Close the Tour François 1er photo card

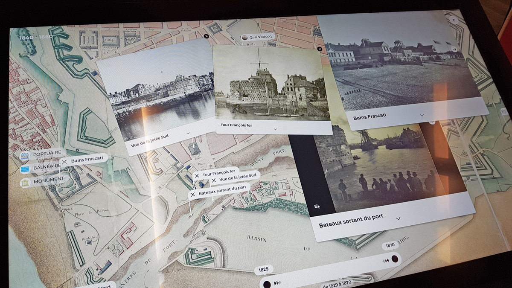[320, 49]
